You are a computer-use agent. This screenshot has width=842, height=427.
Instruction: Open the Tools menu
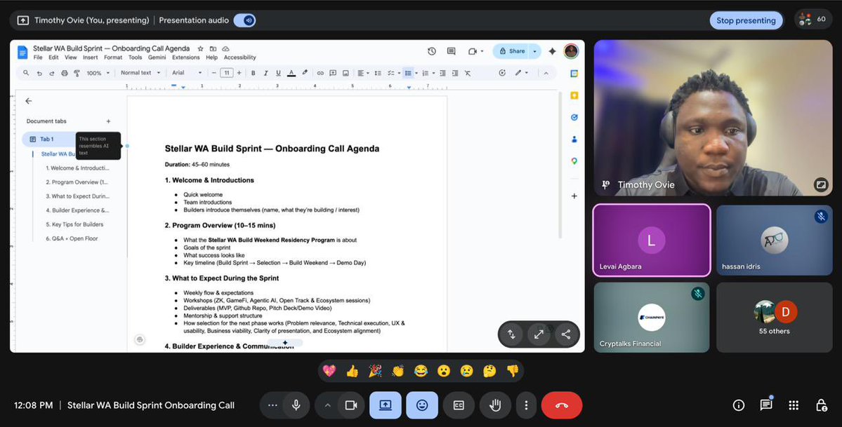pos(136,57)
